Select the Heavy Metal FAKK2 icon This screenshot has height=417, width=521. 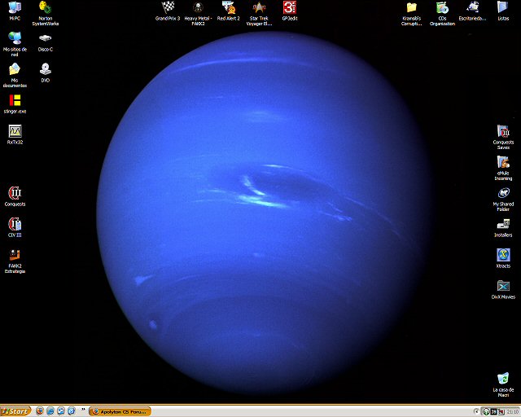click(x=198, y=8)
